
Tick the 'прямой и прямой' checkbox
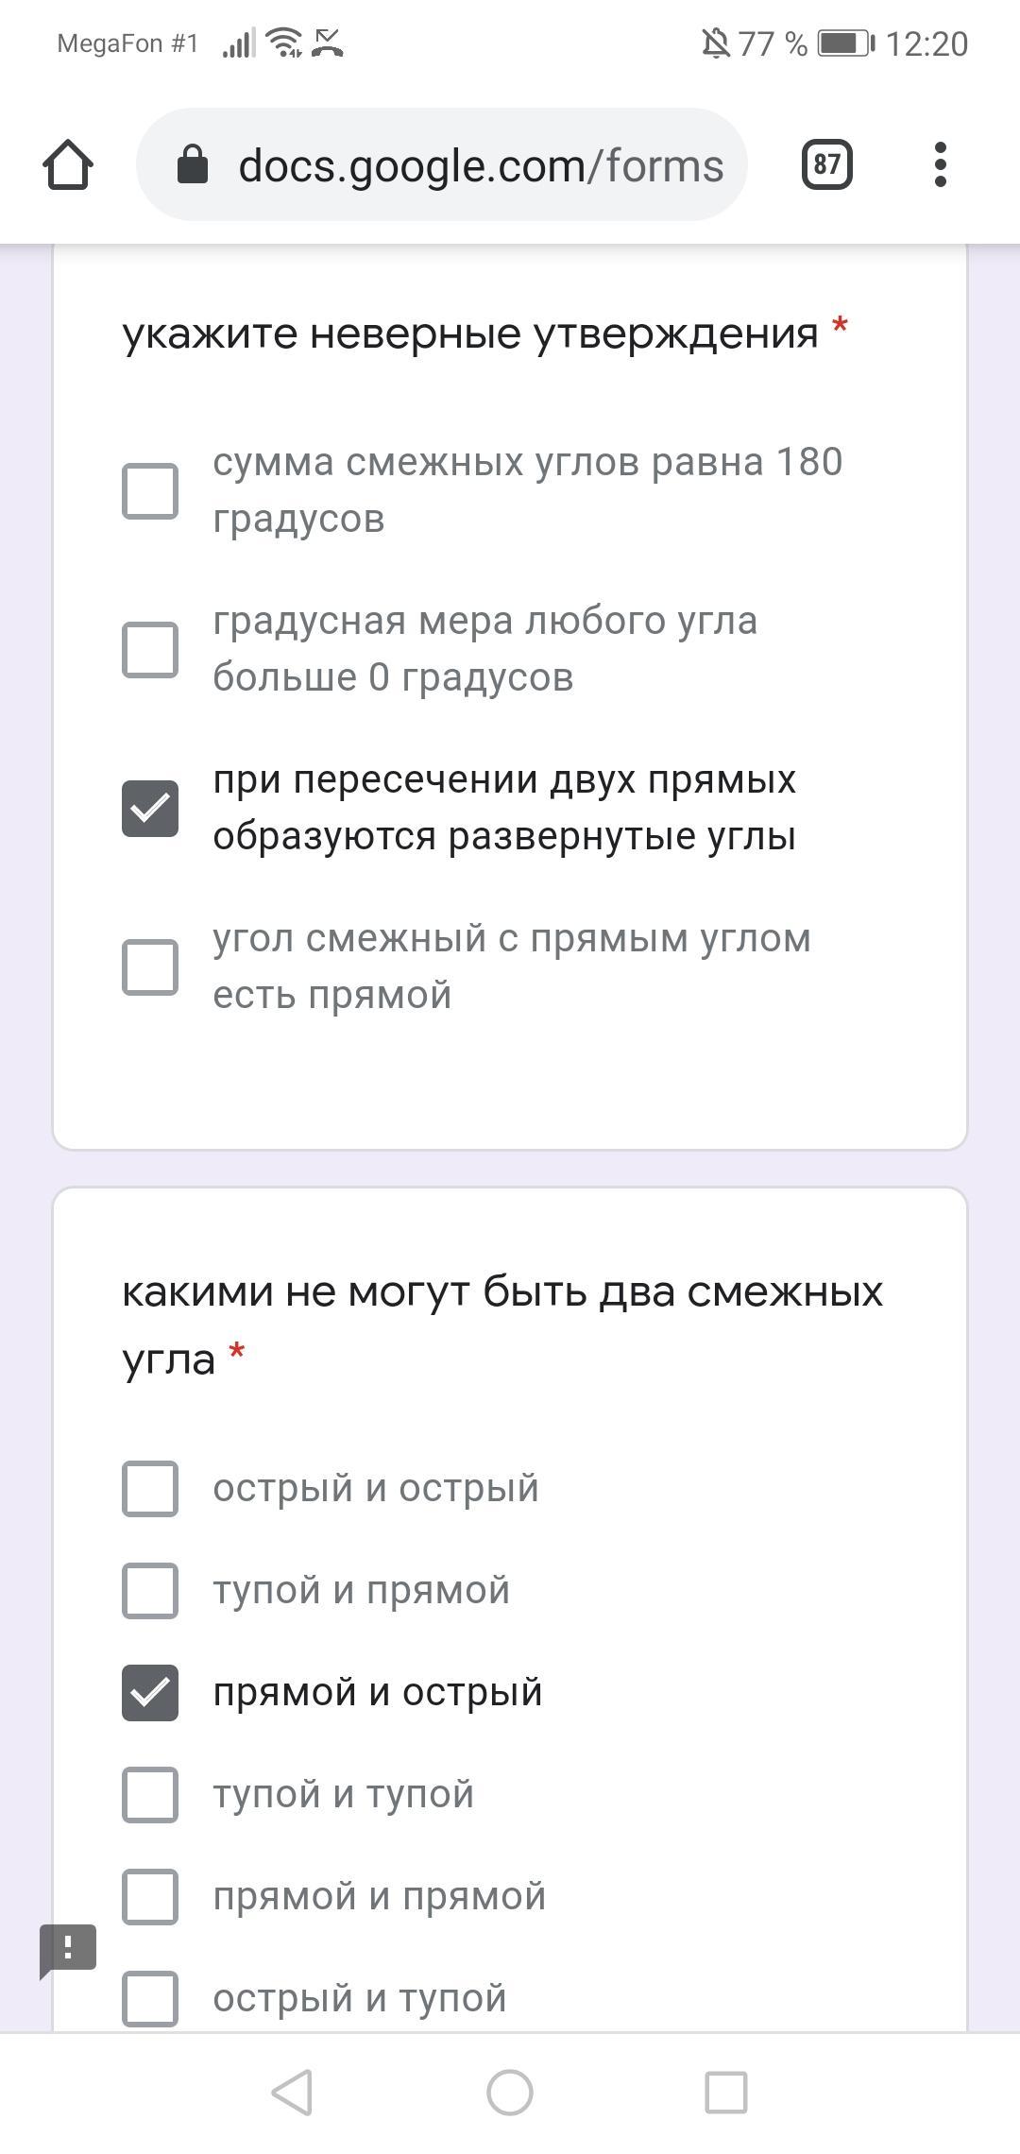[x=150, y=1897]
